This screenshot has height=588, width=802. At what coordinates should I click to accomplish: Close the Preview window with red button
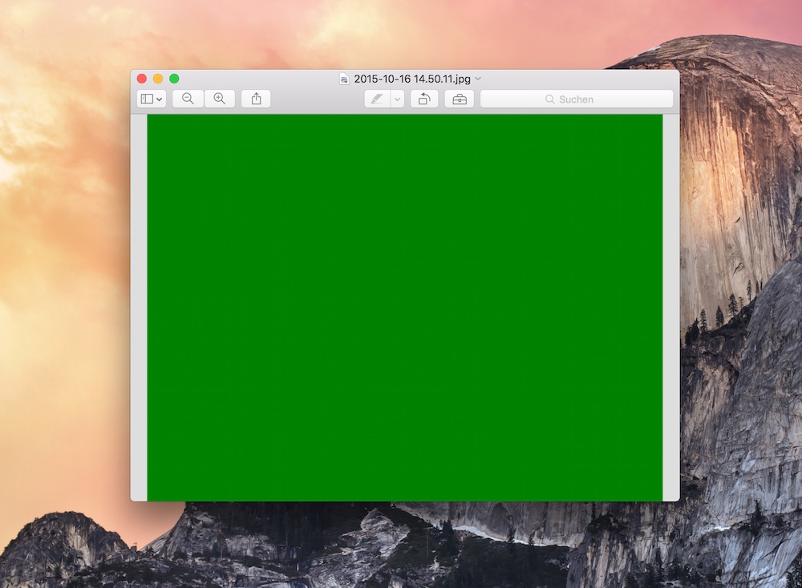tap(142, 79)
